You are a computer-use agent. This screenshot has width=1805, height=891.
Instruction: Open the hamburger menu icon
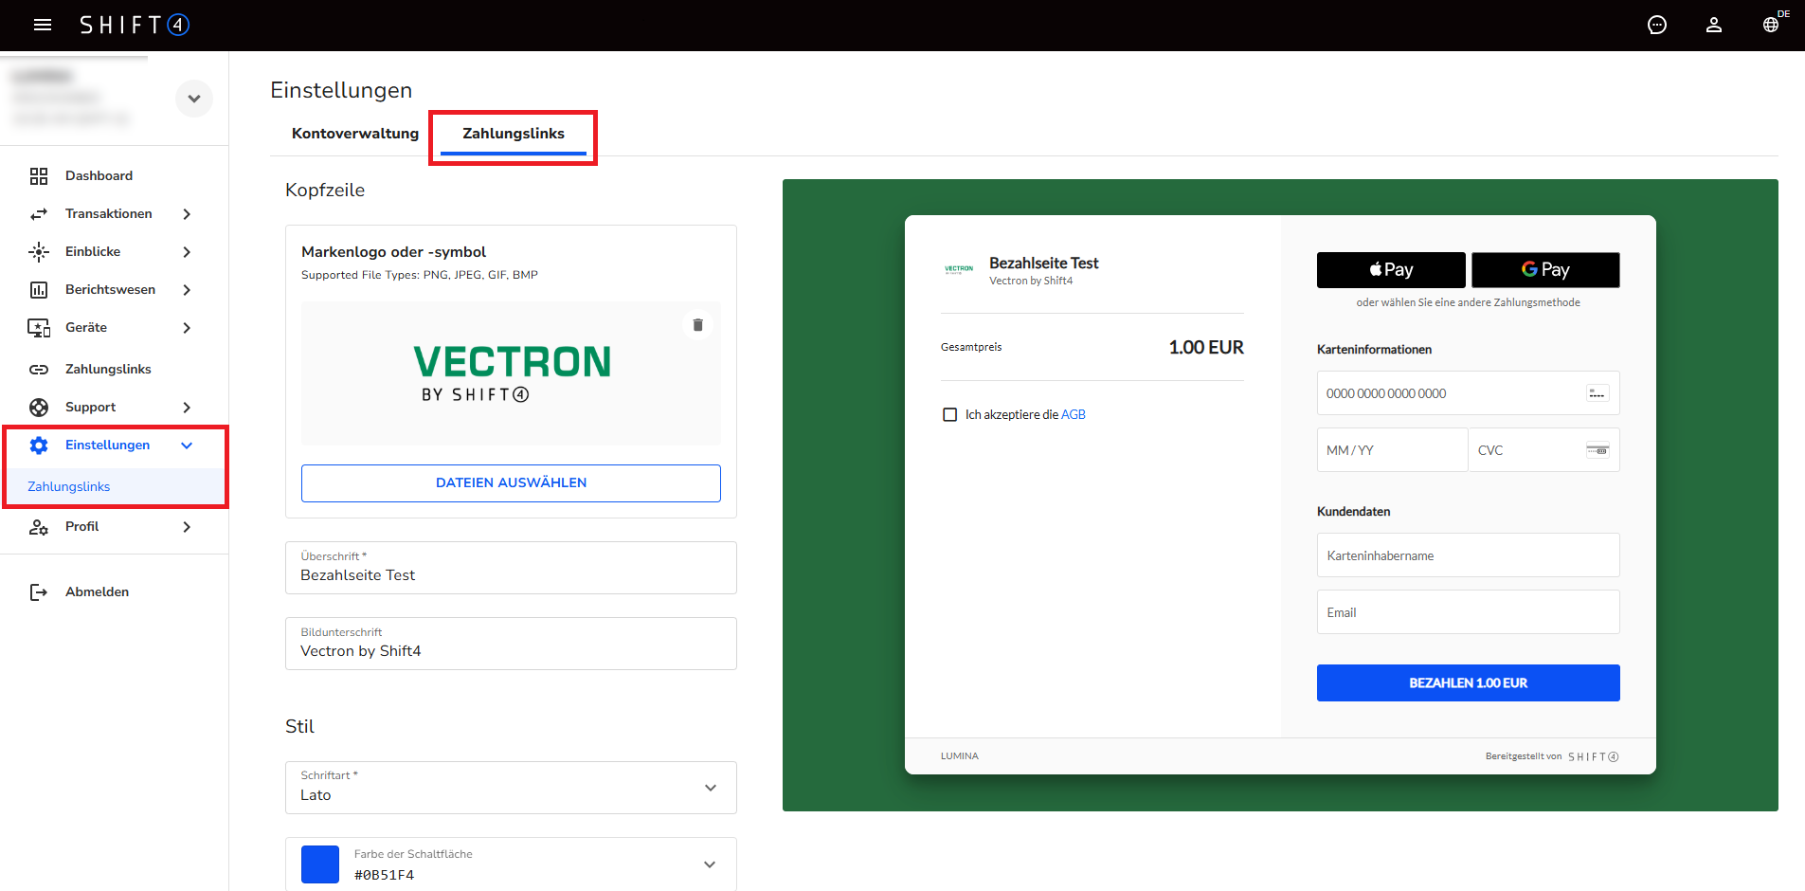43,25
